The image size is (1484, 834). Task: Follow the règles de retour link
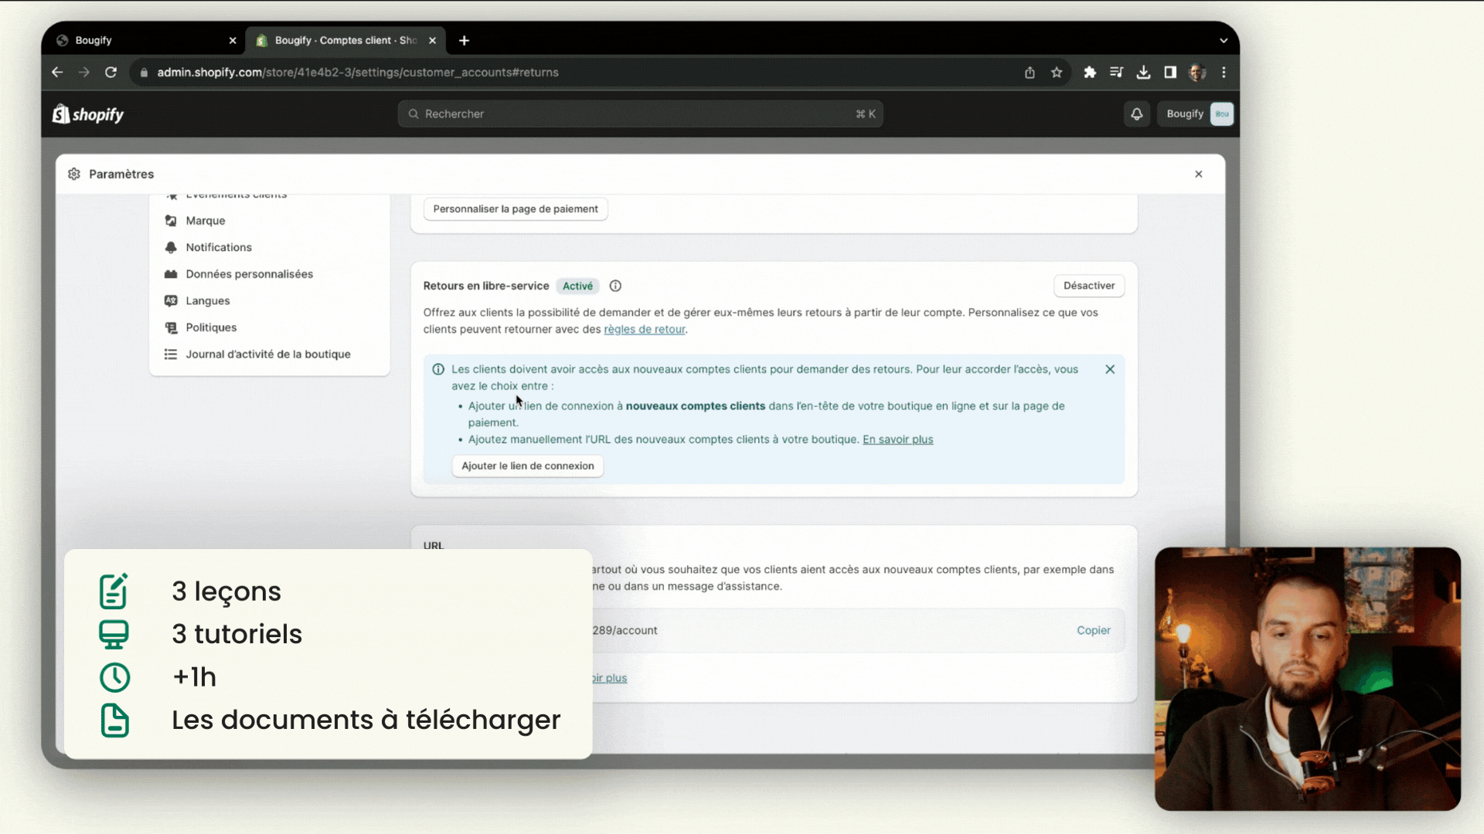[644, 330]
